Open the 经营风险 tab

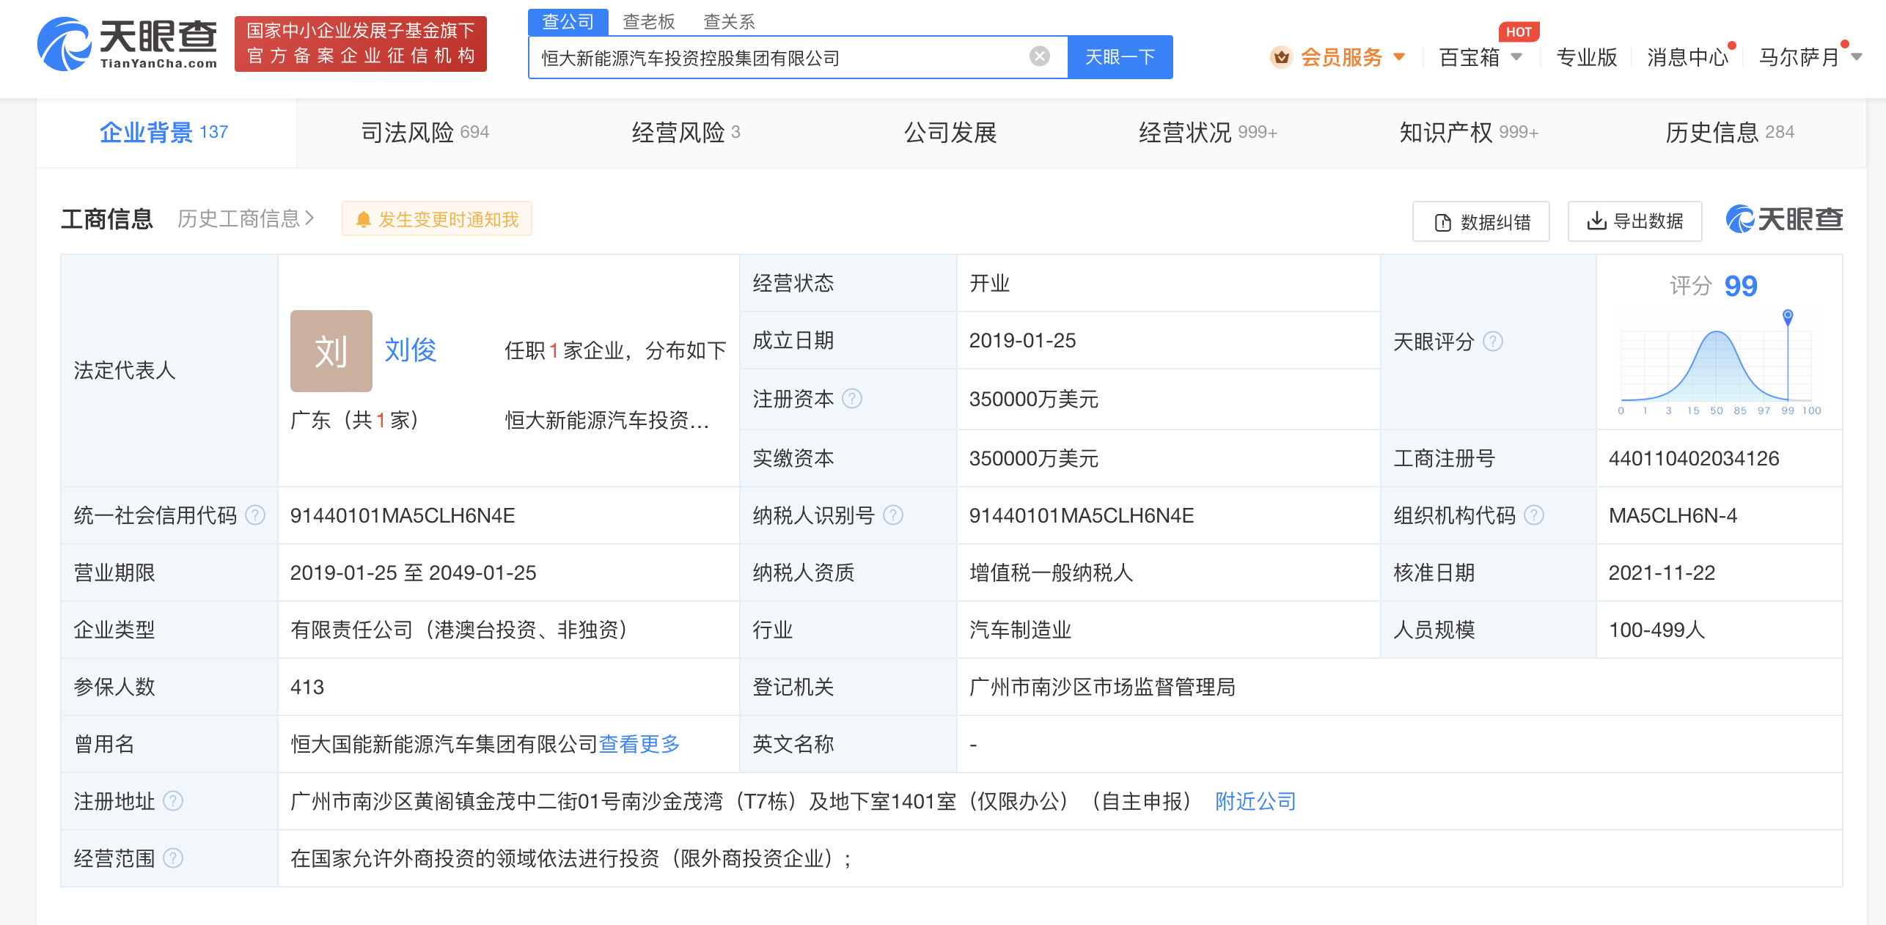point(686,132)
